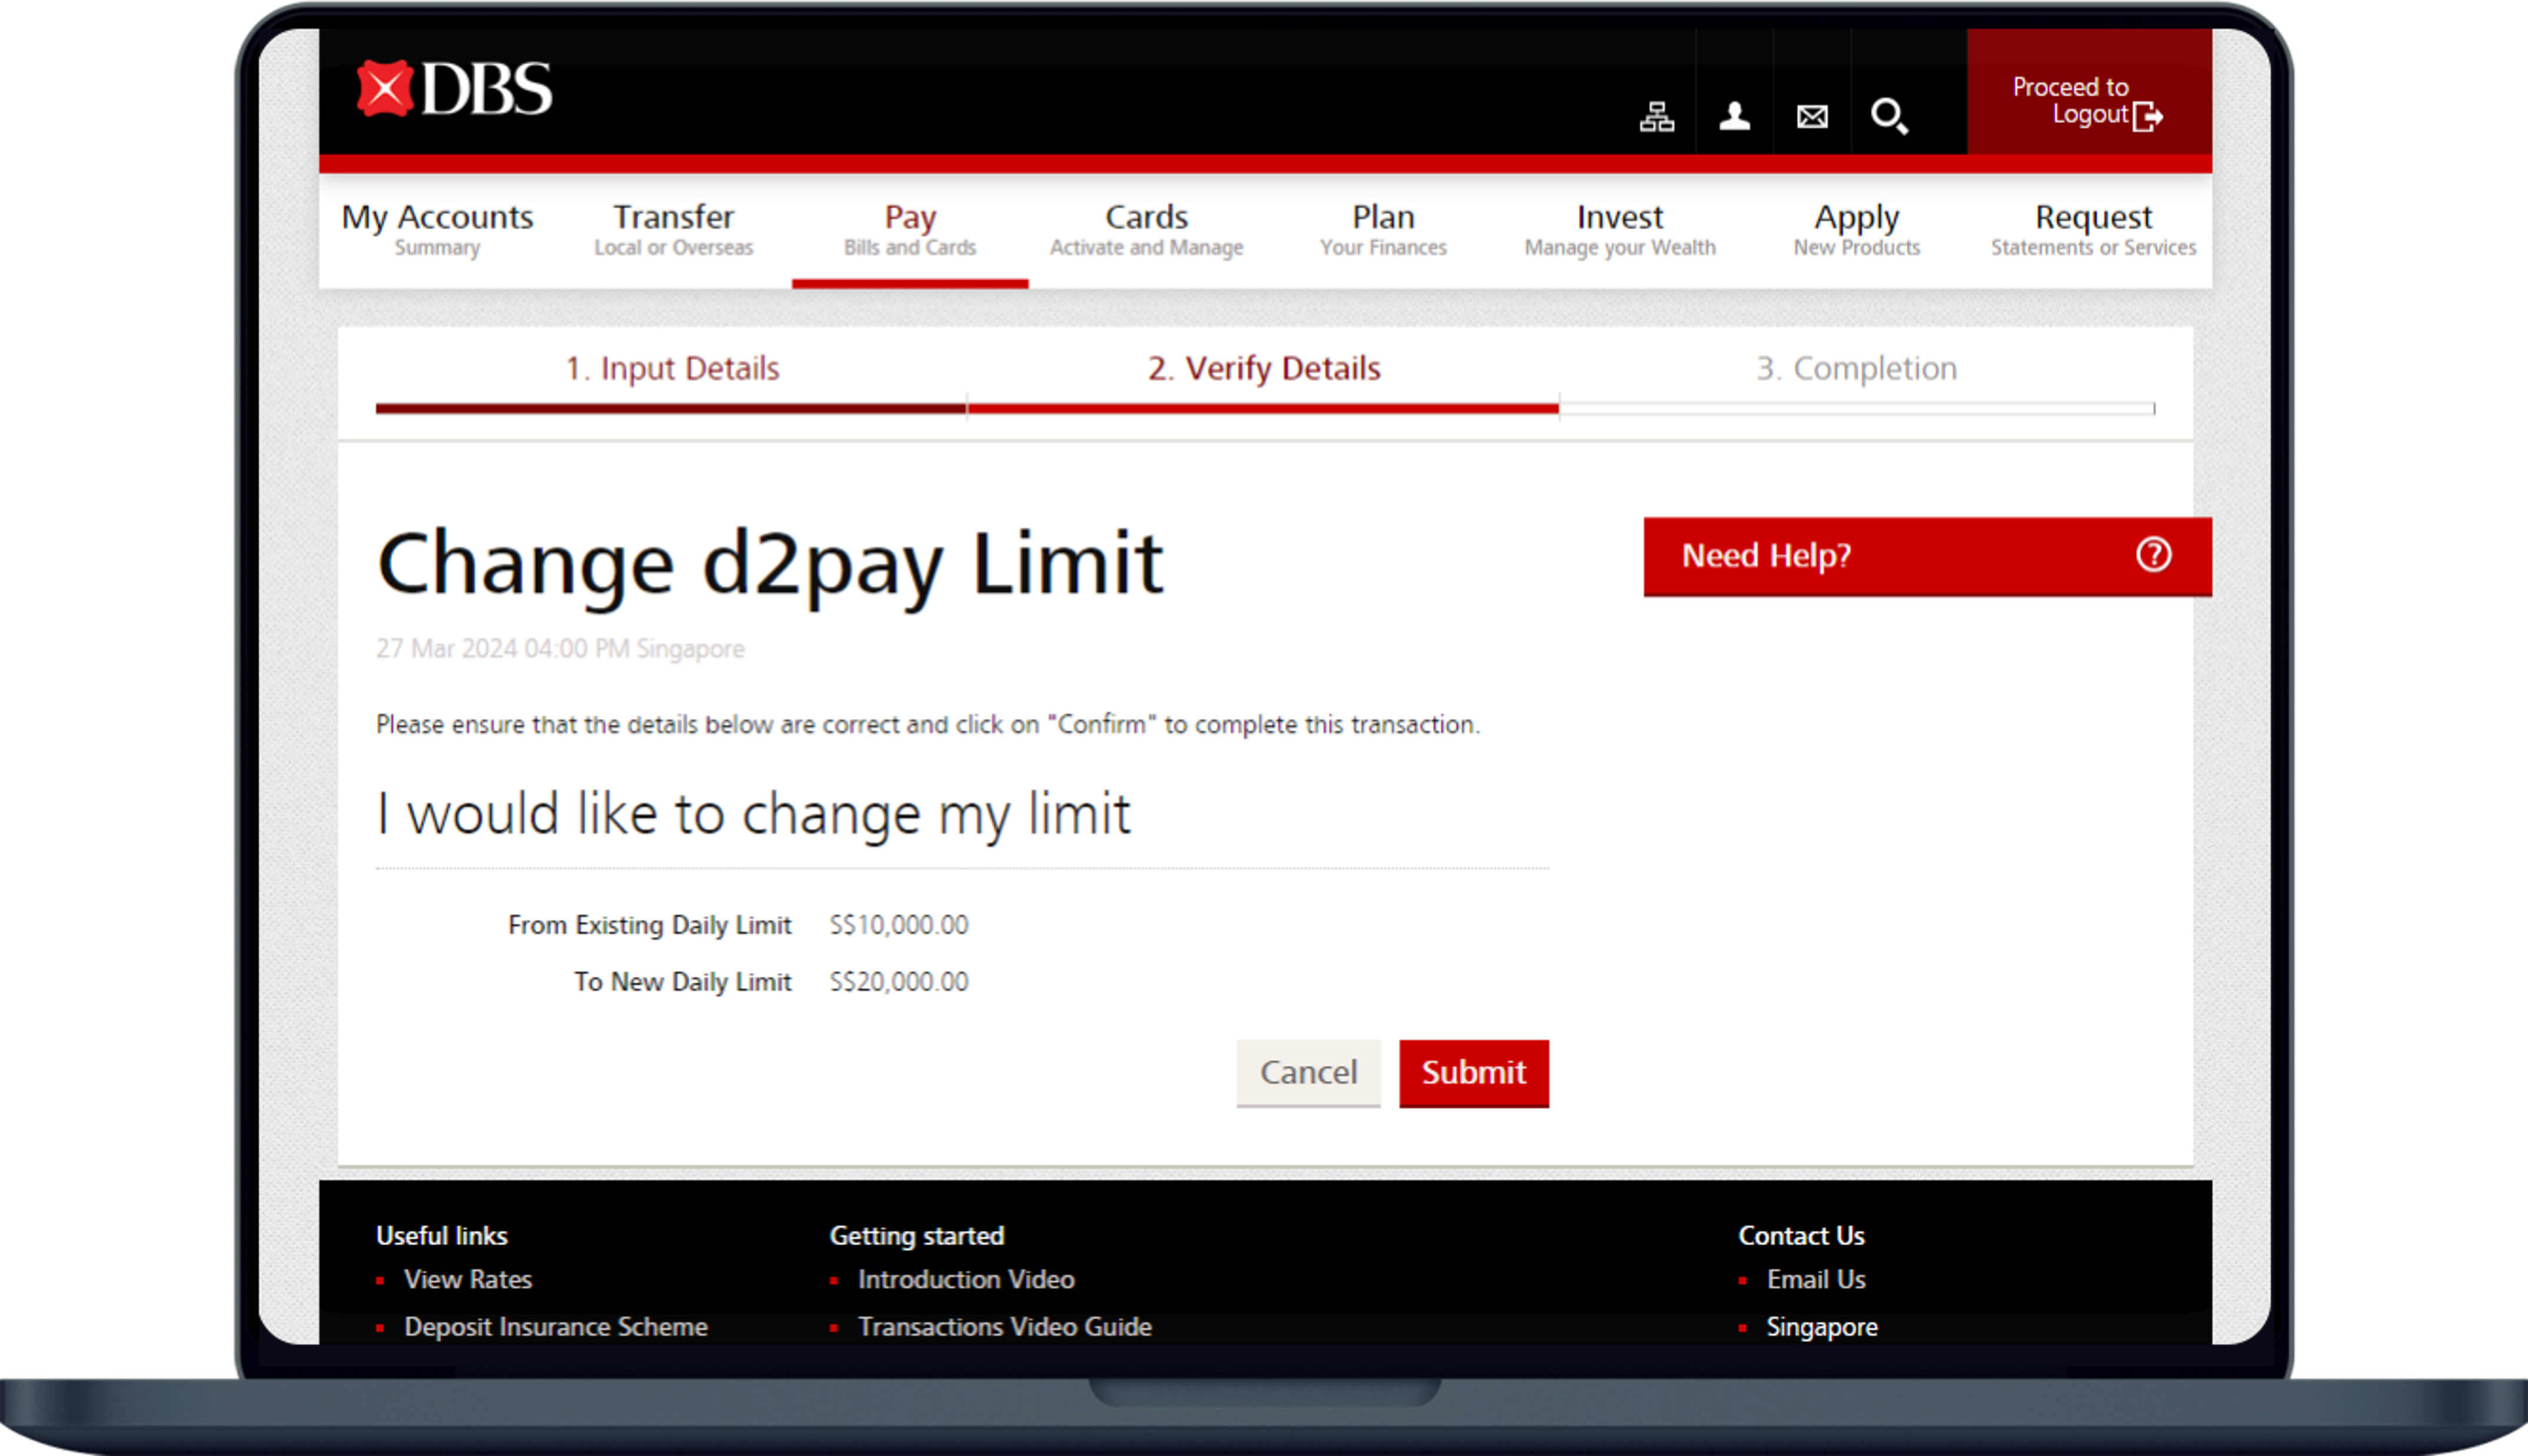
Task: Open Plan Your Finances menu
Action: pos(1383,230)
